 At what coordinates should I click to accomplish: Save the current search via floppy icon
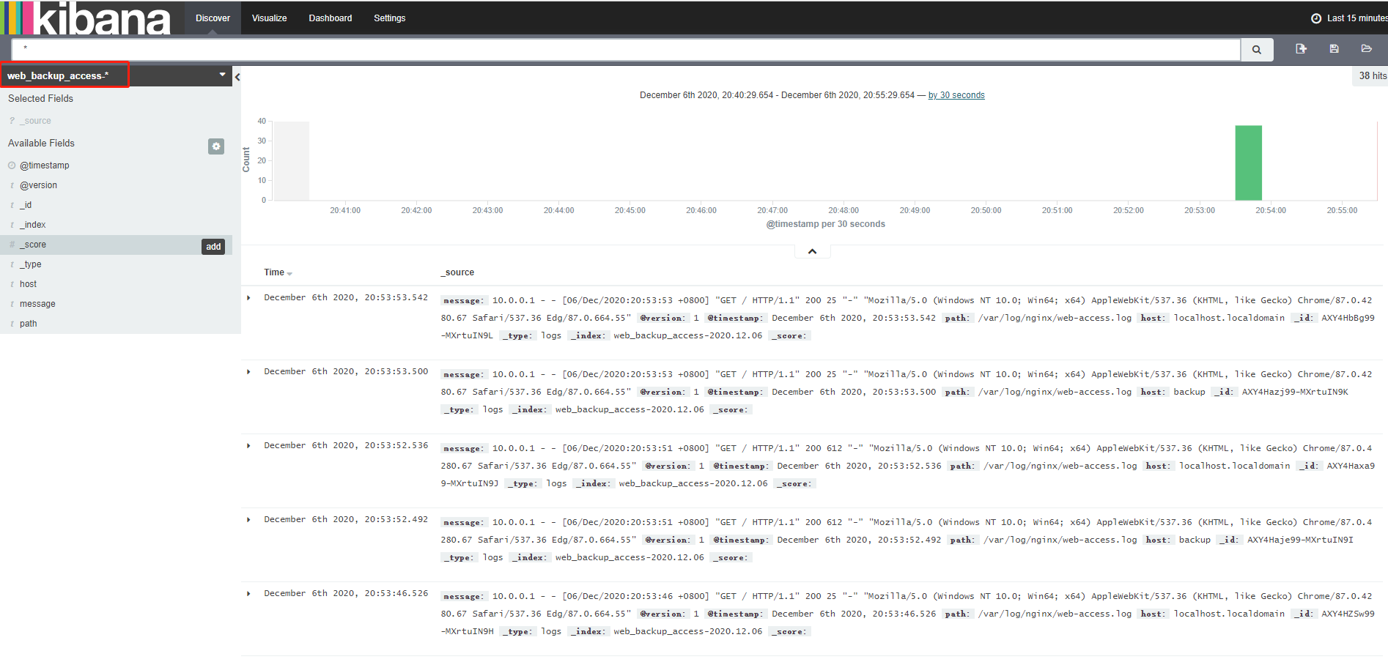pyautogui.click(x=1334, y=48)
